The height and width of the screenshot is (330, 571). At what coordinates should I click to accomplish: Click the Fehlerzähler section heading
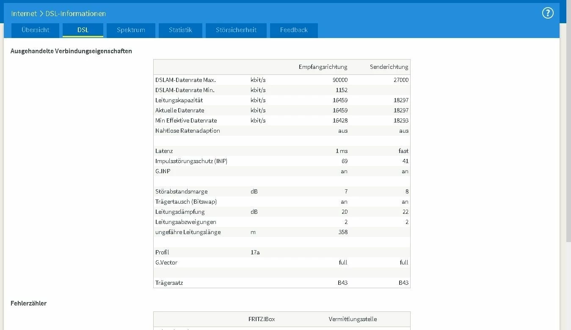(28, 303)
